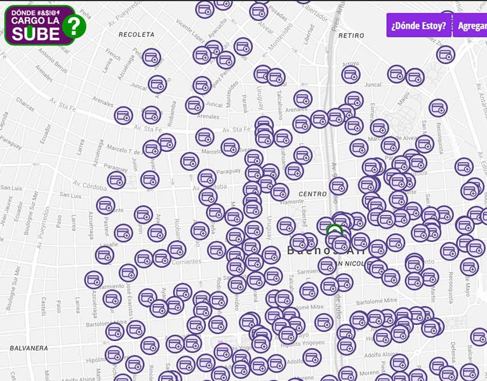
Task: Open help via green question mark icon
Action: [x=74, y=27]
